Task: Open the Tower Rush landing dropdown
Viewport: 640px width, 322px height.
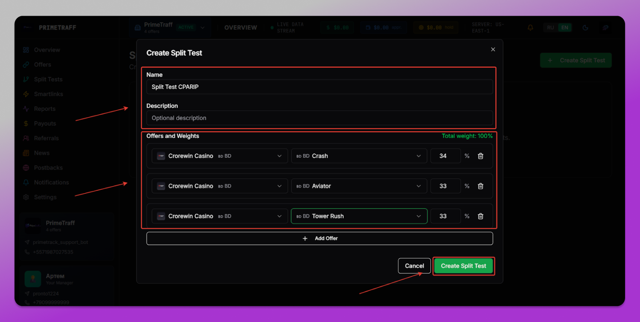Action: tap(359, 216)
